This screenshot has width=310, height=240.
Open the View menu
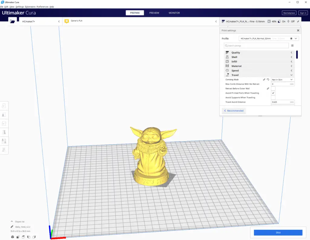click(x=12, y=7)
